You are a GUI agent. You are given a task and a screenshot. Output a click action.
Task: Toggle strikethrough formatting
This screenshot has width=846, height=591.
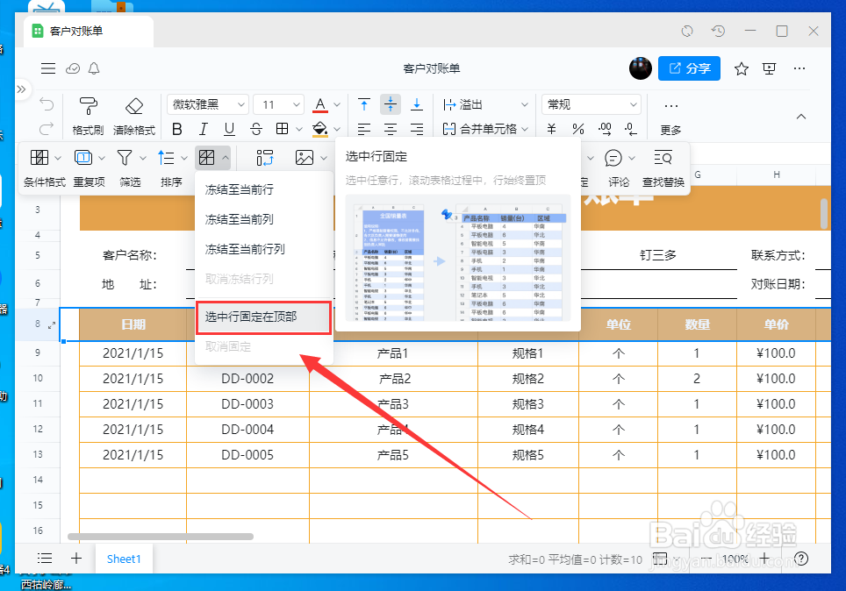click(x=255, y=129)
